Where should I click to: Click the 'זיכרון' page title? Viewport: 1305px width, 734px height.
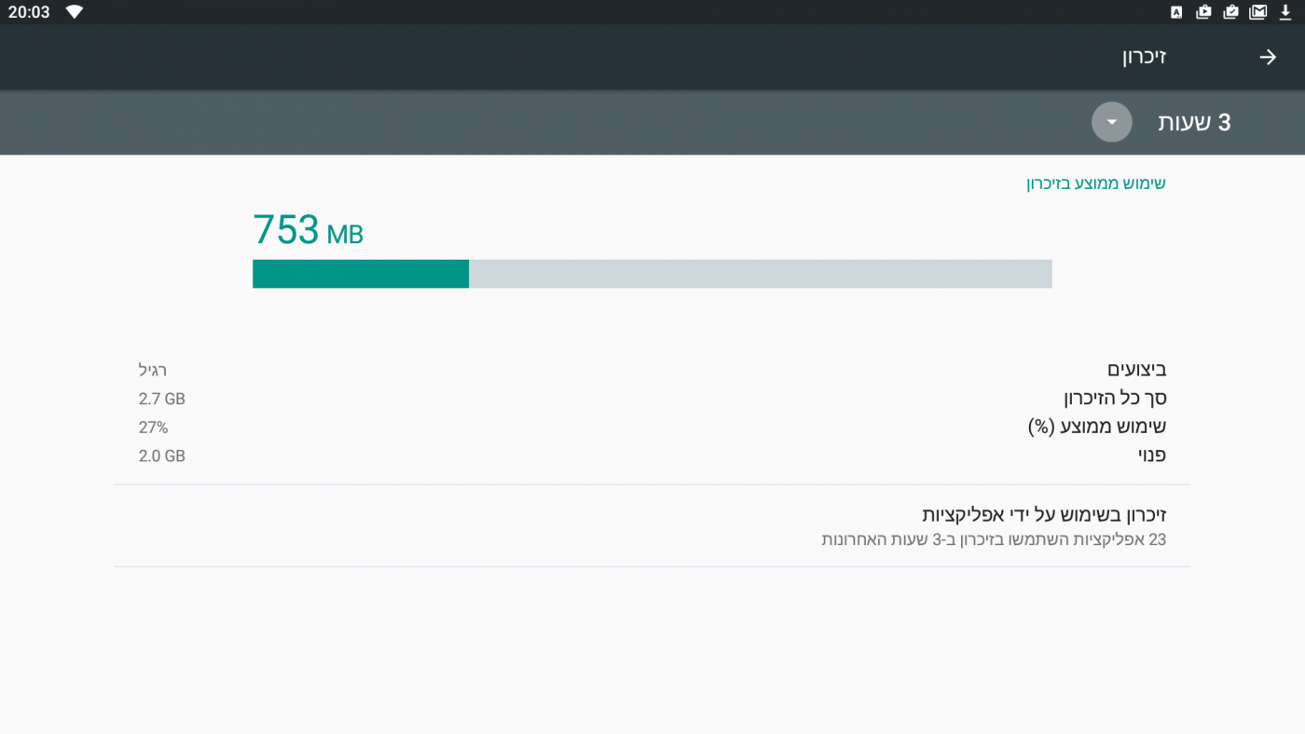[x=1144, y=57]
